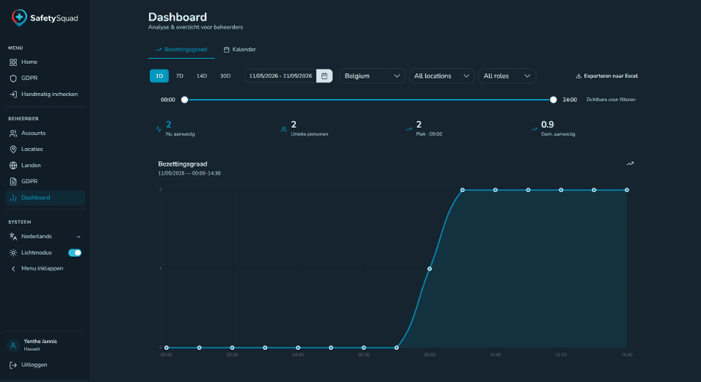Open the All locations dropdown

(441, 76)
